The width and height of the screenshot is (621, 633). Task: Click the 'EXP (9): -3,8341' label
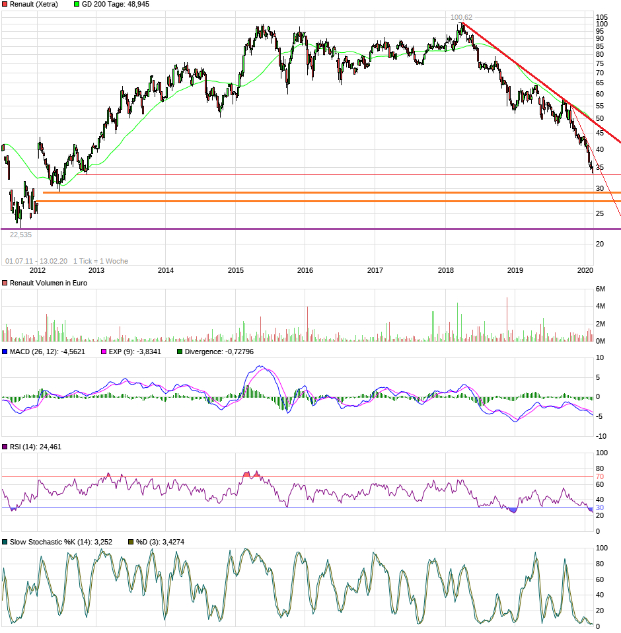pyautogui.click(x=135, y=352)
